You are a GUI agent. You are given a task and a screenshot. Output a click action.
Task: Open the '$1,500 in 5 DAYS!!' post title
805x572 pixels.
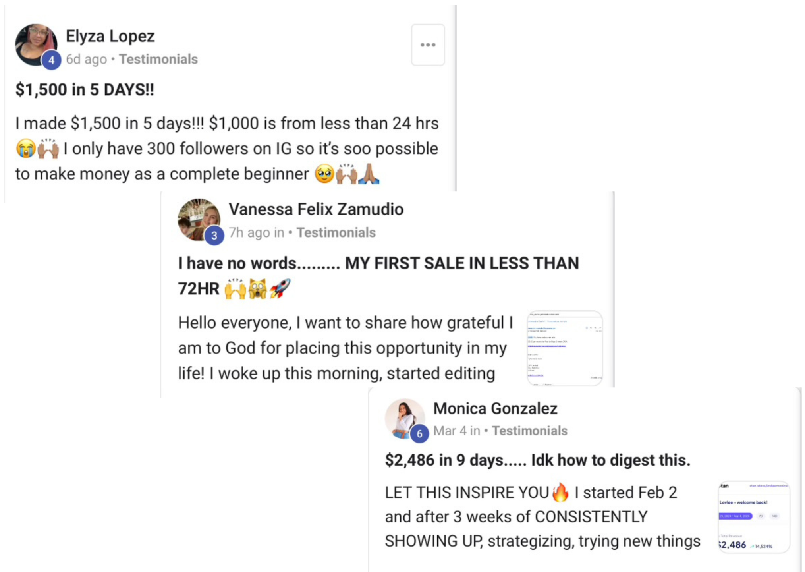(x=85, y=90)
